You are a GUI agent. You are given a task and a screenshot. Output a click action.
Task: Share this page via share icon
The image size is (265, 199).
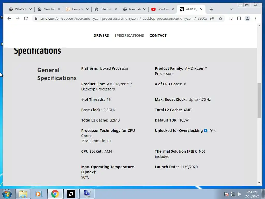point(212,18)
